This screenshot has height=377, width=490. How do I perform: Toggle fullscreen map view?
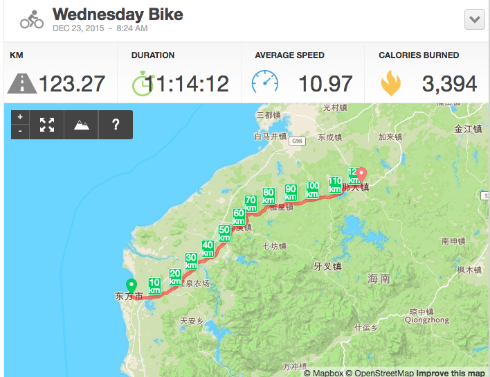pos(47,125)
